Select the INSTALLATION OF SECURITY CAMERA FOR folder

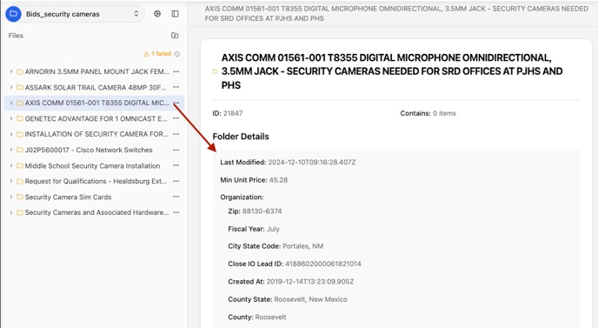tap(96, 134)
